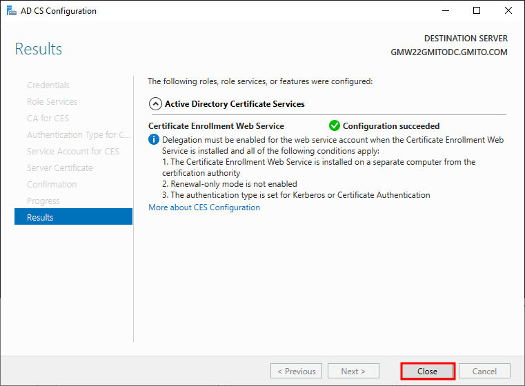
Task: Minimize the AD CS Configuration window
Action: (446, 11)
